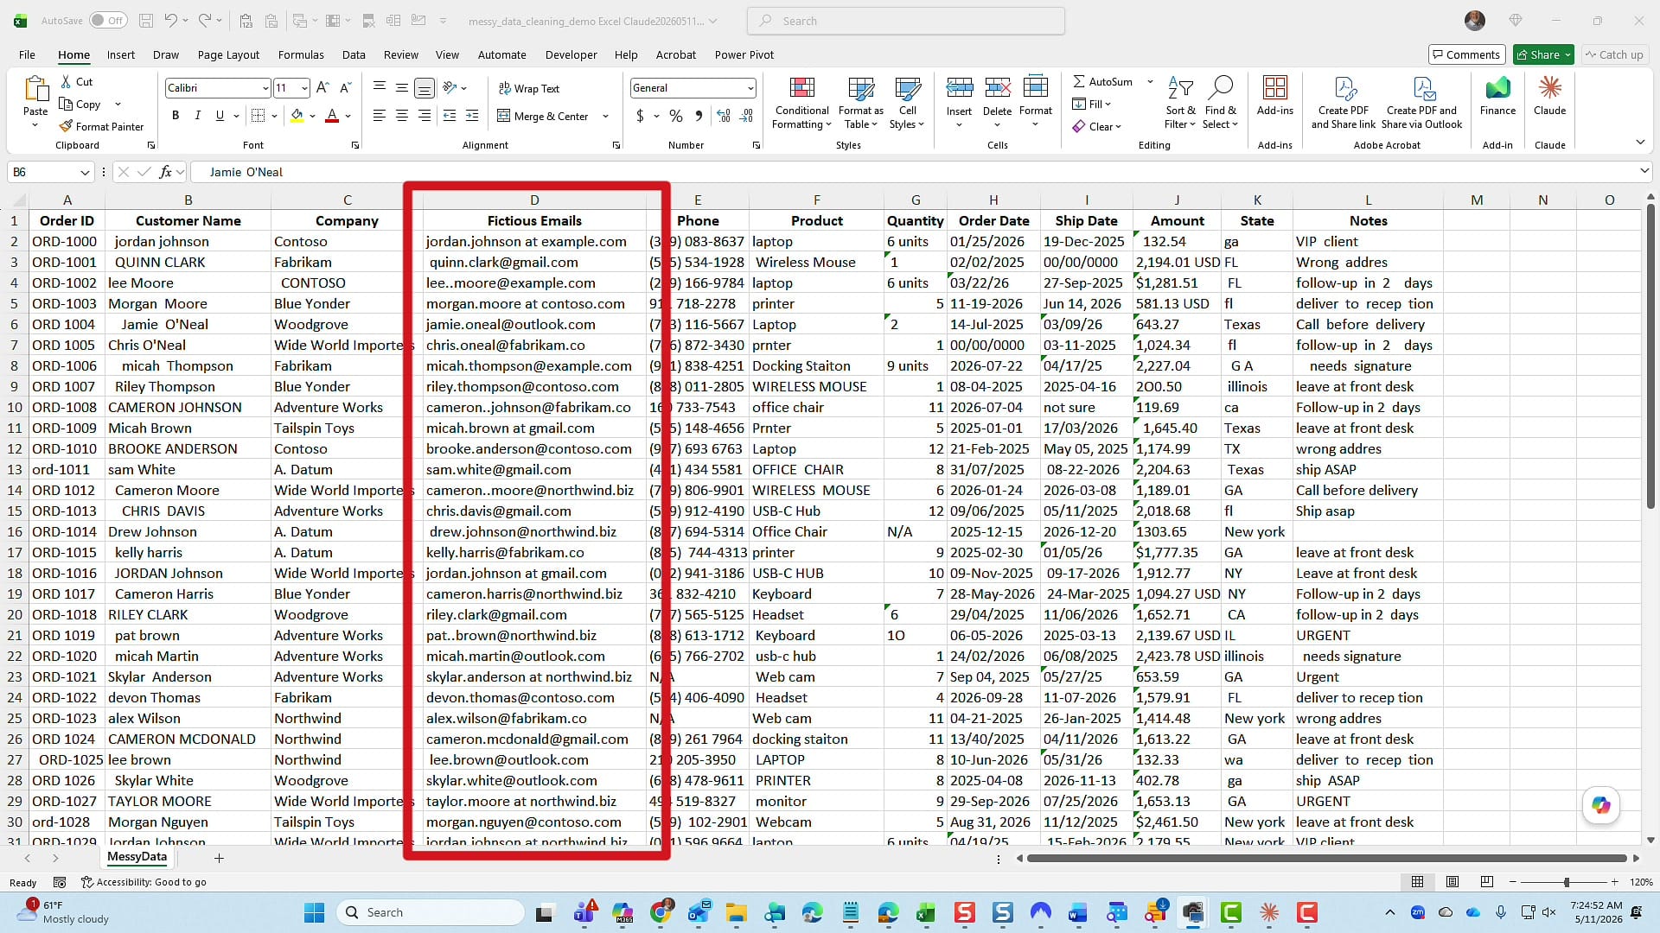Click the Comments button
This screenshot has height=933, width=1660.
[x=1466, y=54]
